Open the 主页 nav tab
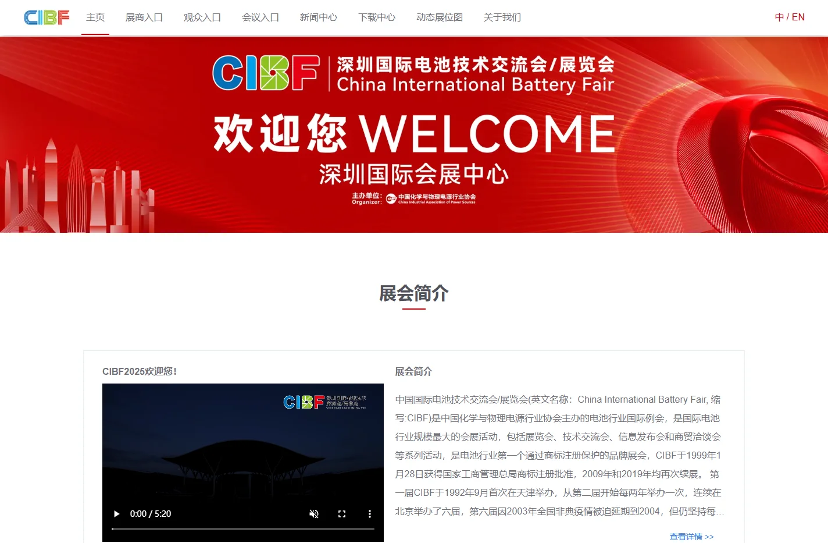 tap(95, 17)
